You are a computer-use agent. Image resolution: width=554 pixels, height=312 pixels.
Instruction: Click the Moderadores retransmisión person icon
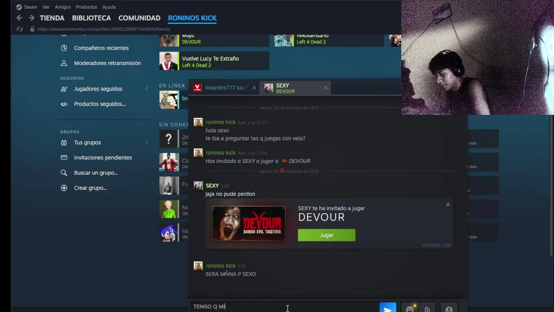[x=64, y=63]
